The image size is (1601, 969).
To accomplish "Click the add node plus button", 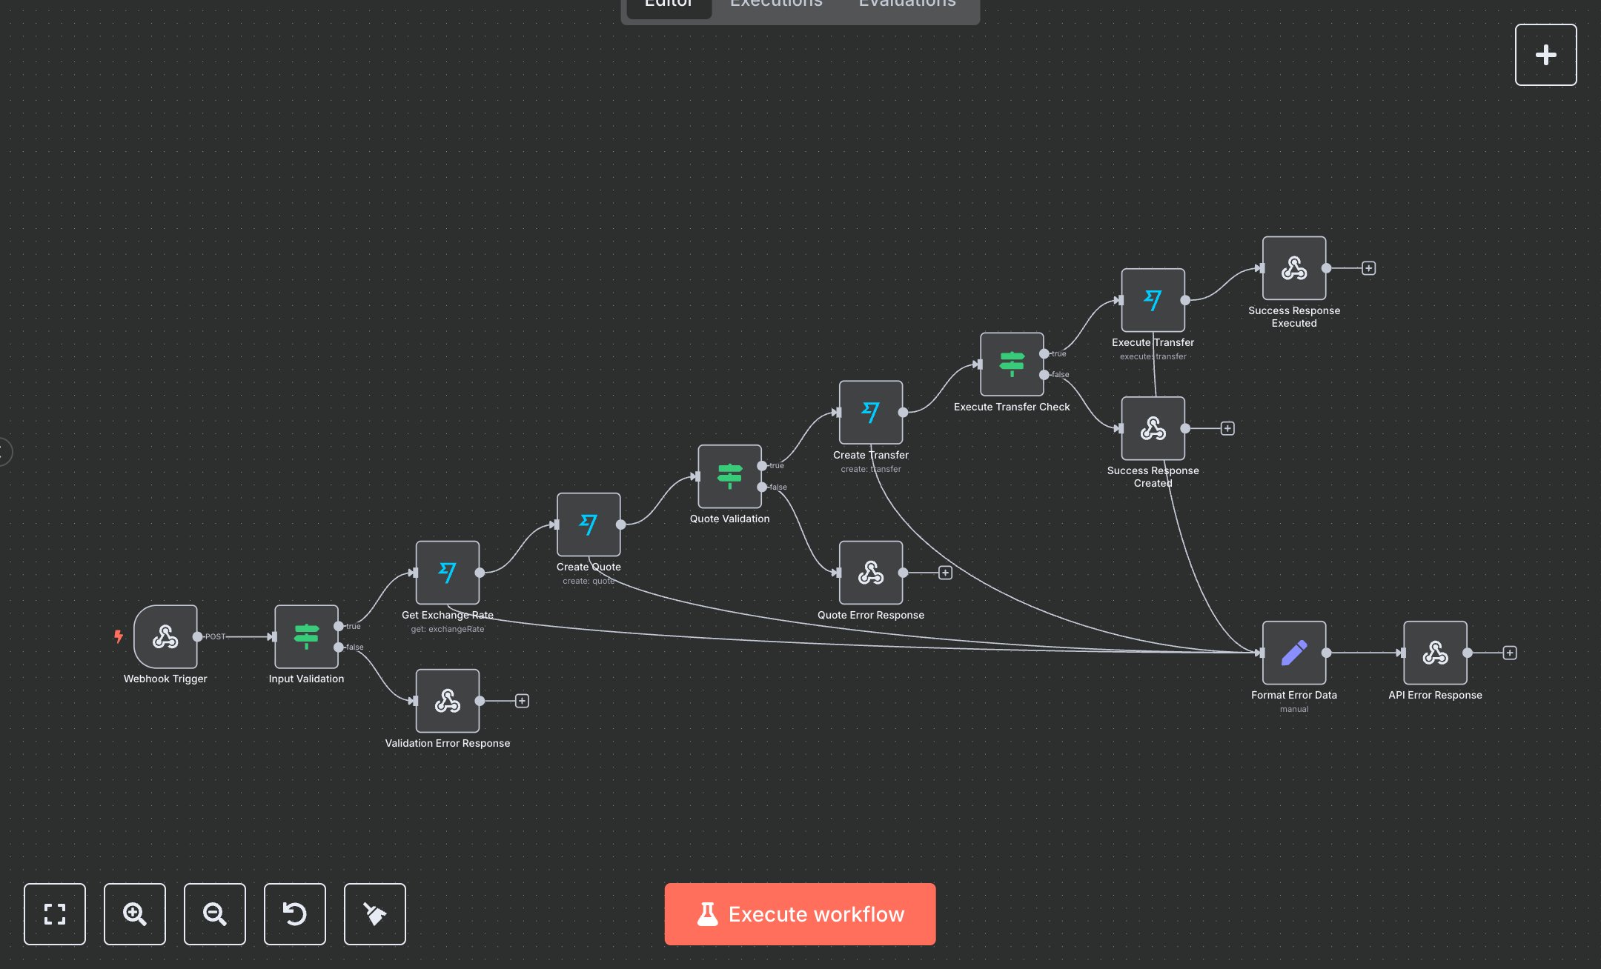I will coord(1545,53).
